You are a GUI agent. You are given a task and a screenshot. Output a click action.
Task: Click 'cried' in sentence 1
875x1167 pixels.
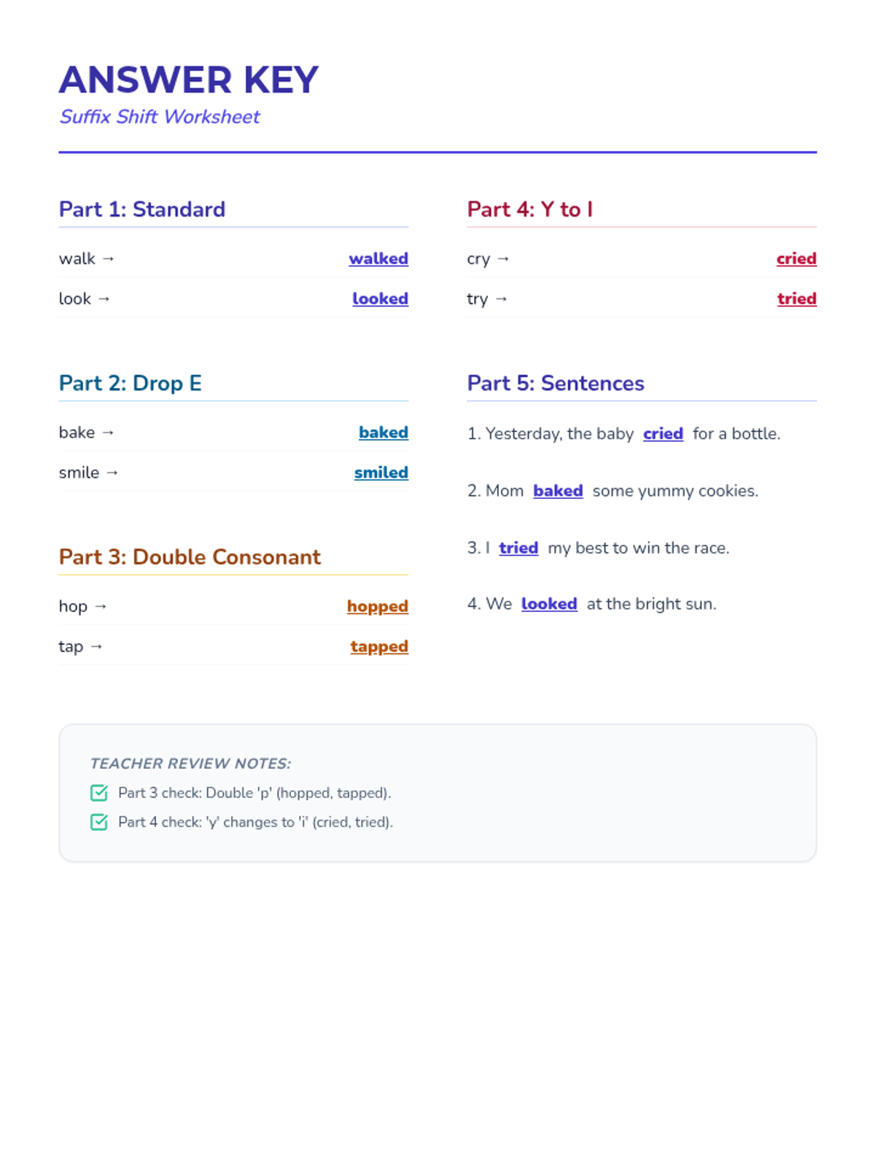tap(663, 434)
